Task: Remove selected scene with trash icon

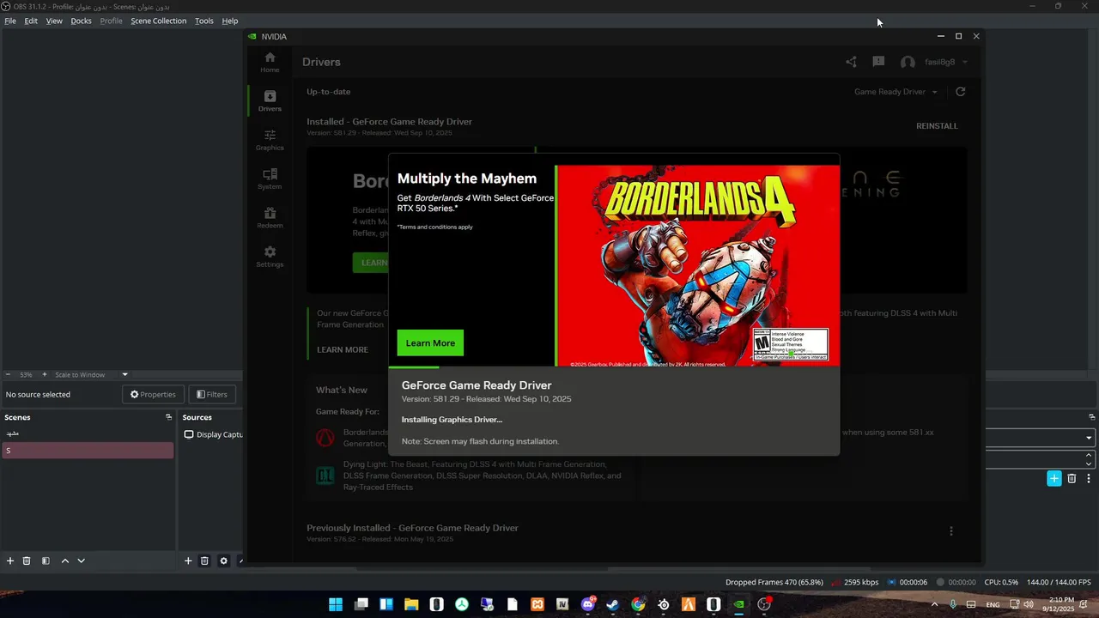Action: pos(27,560)
